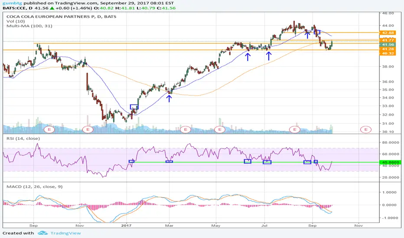Screen dimensions: 404x238
Task: Click earnings E marker near Nov 2016
Action: (x=88, y=129)
